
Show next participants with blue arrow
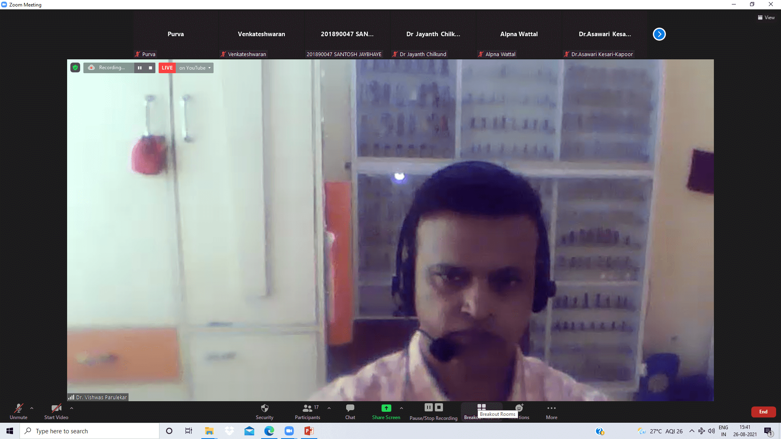click(659, 34)
